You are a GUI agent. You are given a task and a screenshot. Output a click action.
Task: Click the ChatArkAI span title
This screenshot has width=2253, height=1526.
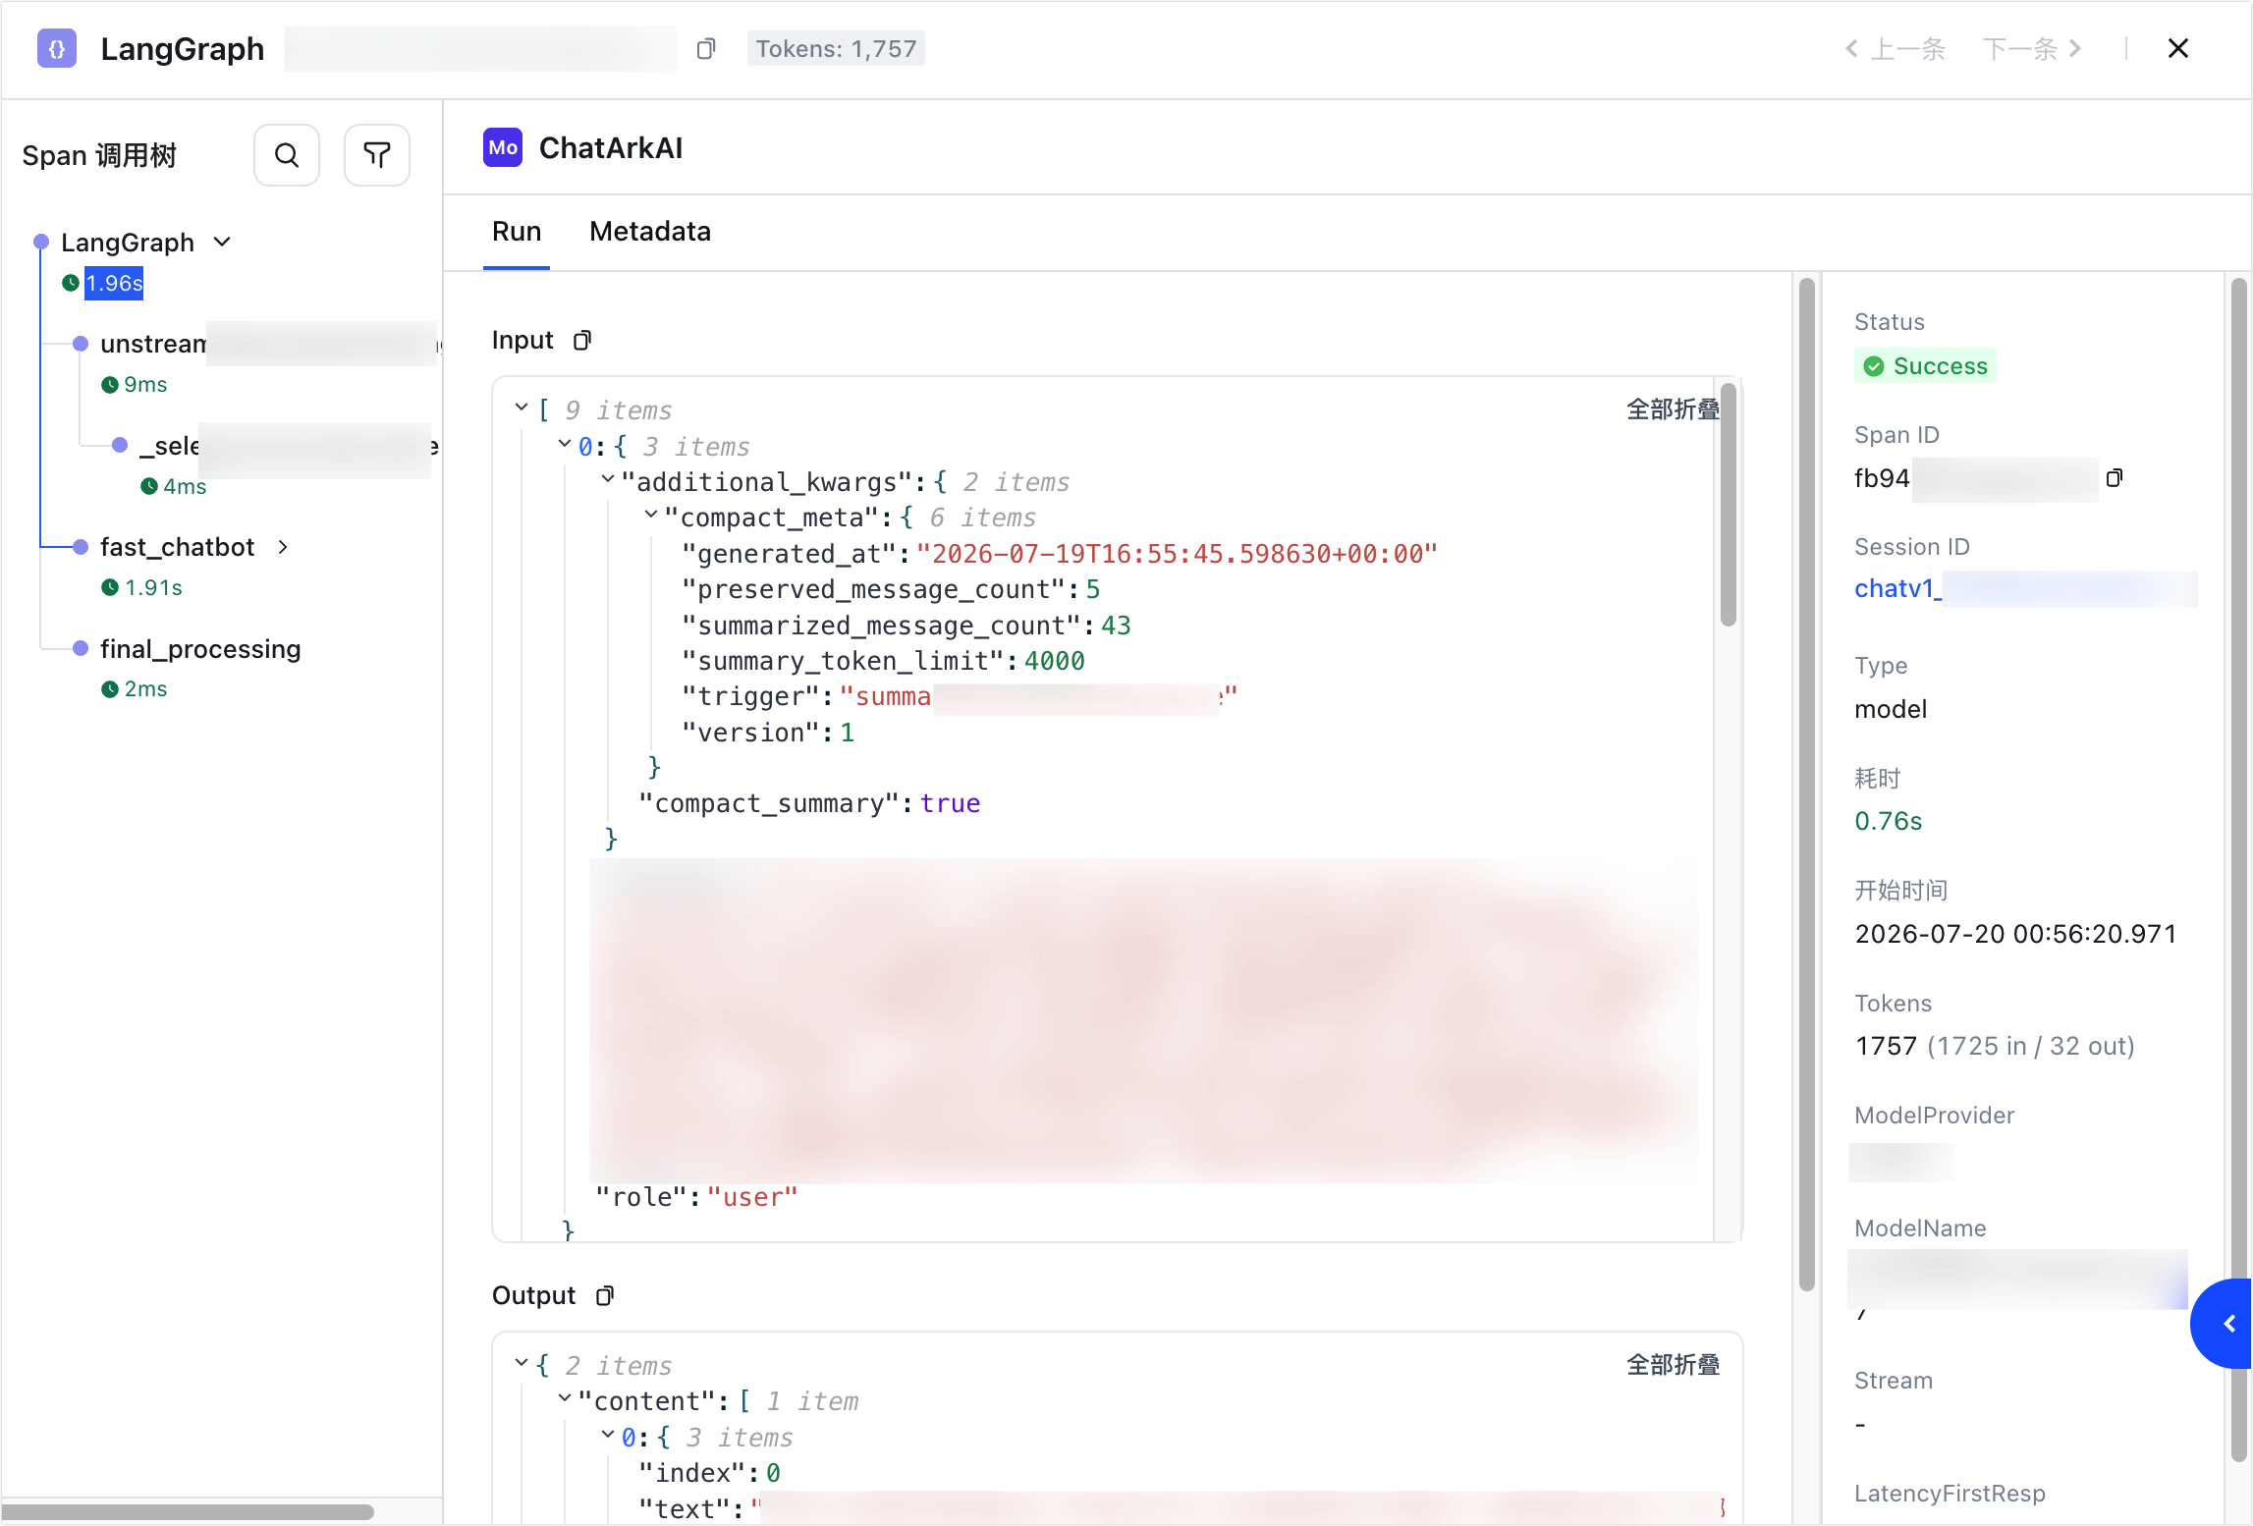[x=611, y=148]
